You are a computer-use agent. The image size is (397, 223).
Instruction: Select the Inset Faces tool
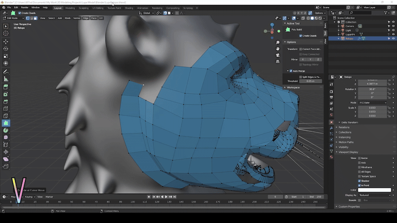coord(6,94)
